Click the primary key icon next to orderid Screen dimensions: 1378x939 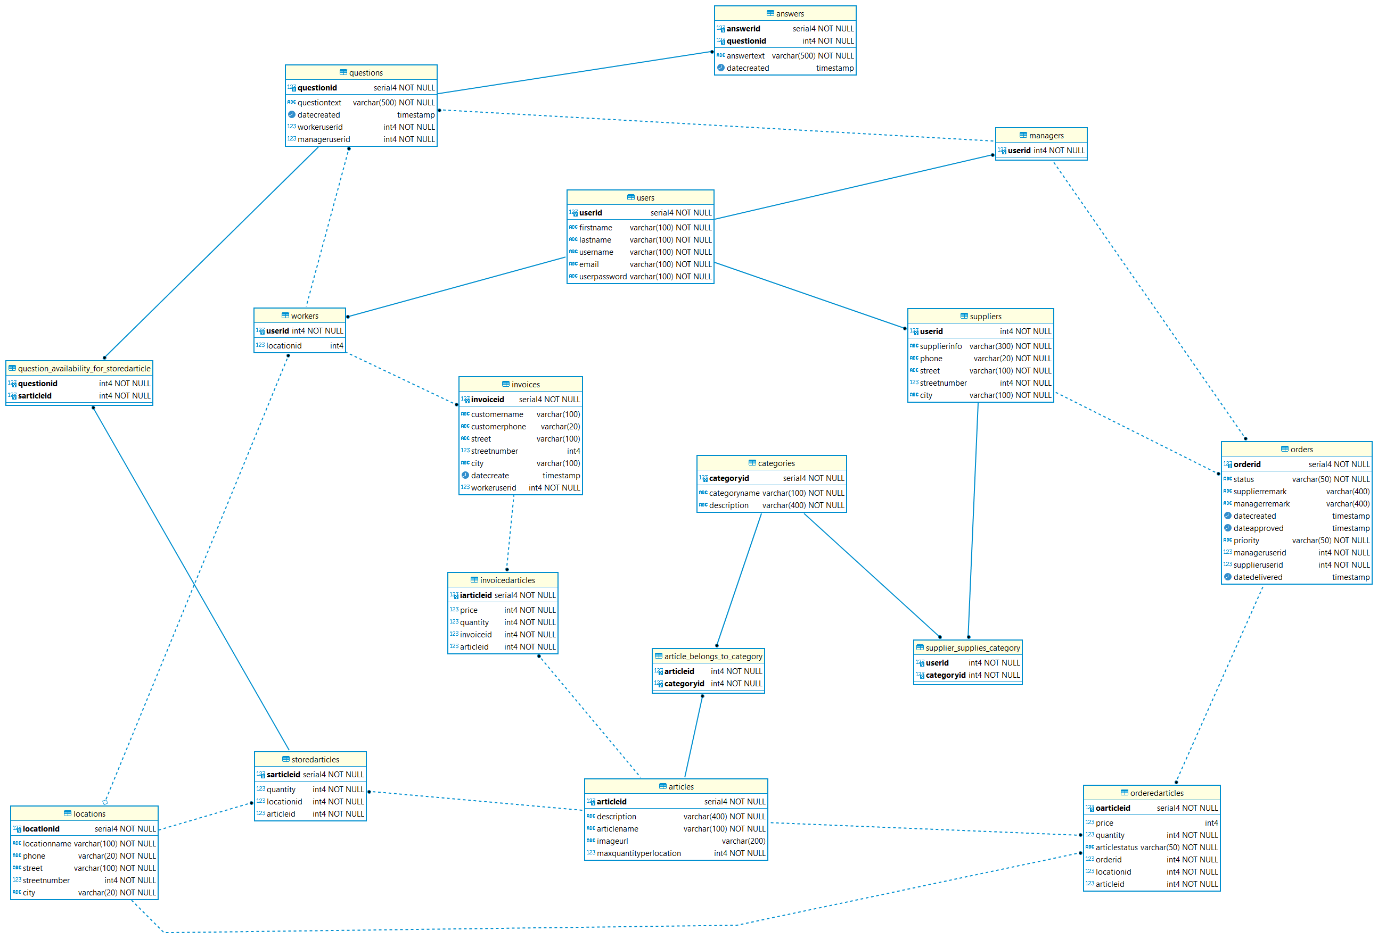tap(1227, 464)
